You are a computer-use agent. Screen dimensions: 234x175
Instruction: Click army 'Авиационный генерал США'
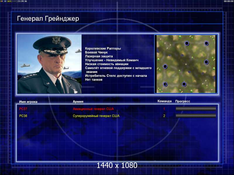coord(93,109)
